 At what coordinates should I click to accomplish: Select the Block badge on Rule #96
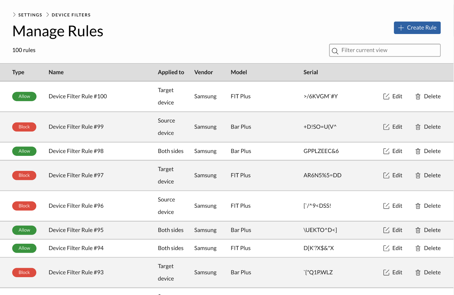pyautogui.click(x=24, y=206)
